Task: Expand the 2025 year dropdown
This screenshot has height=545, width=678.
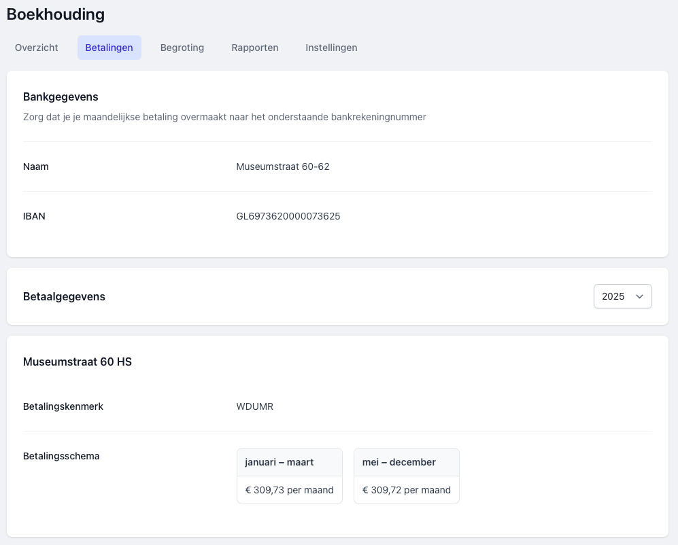Action: tap(622, 296)
